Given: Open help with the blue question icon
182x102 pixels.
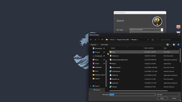Looking at the screenshot, I should [x=178, y=44].
